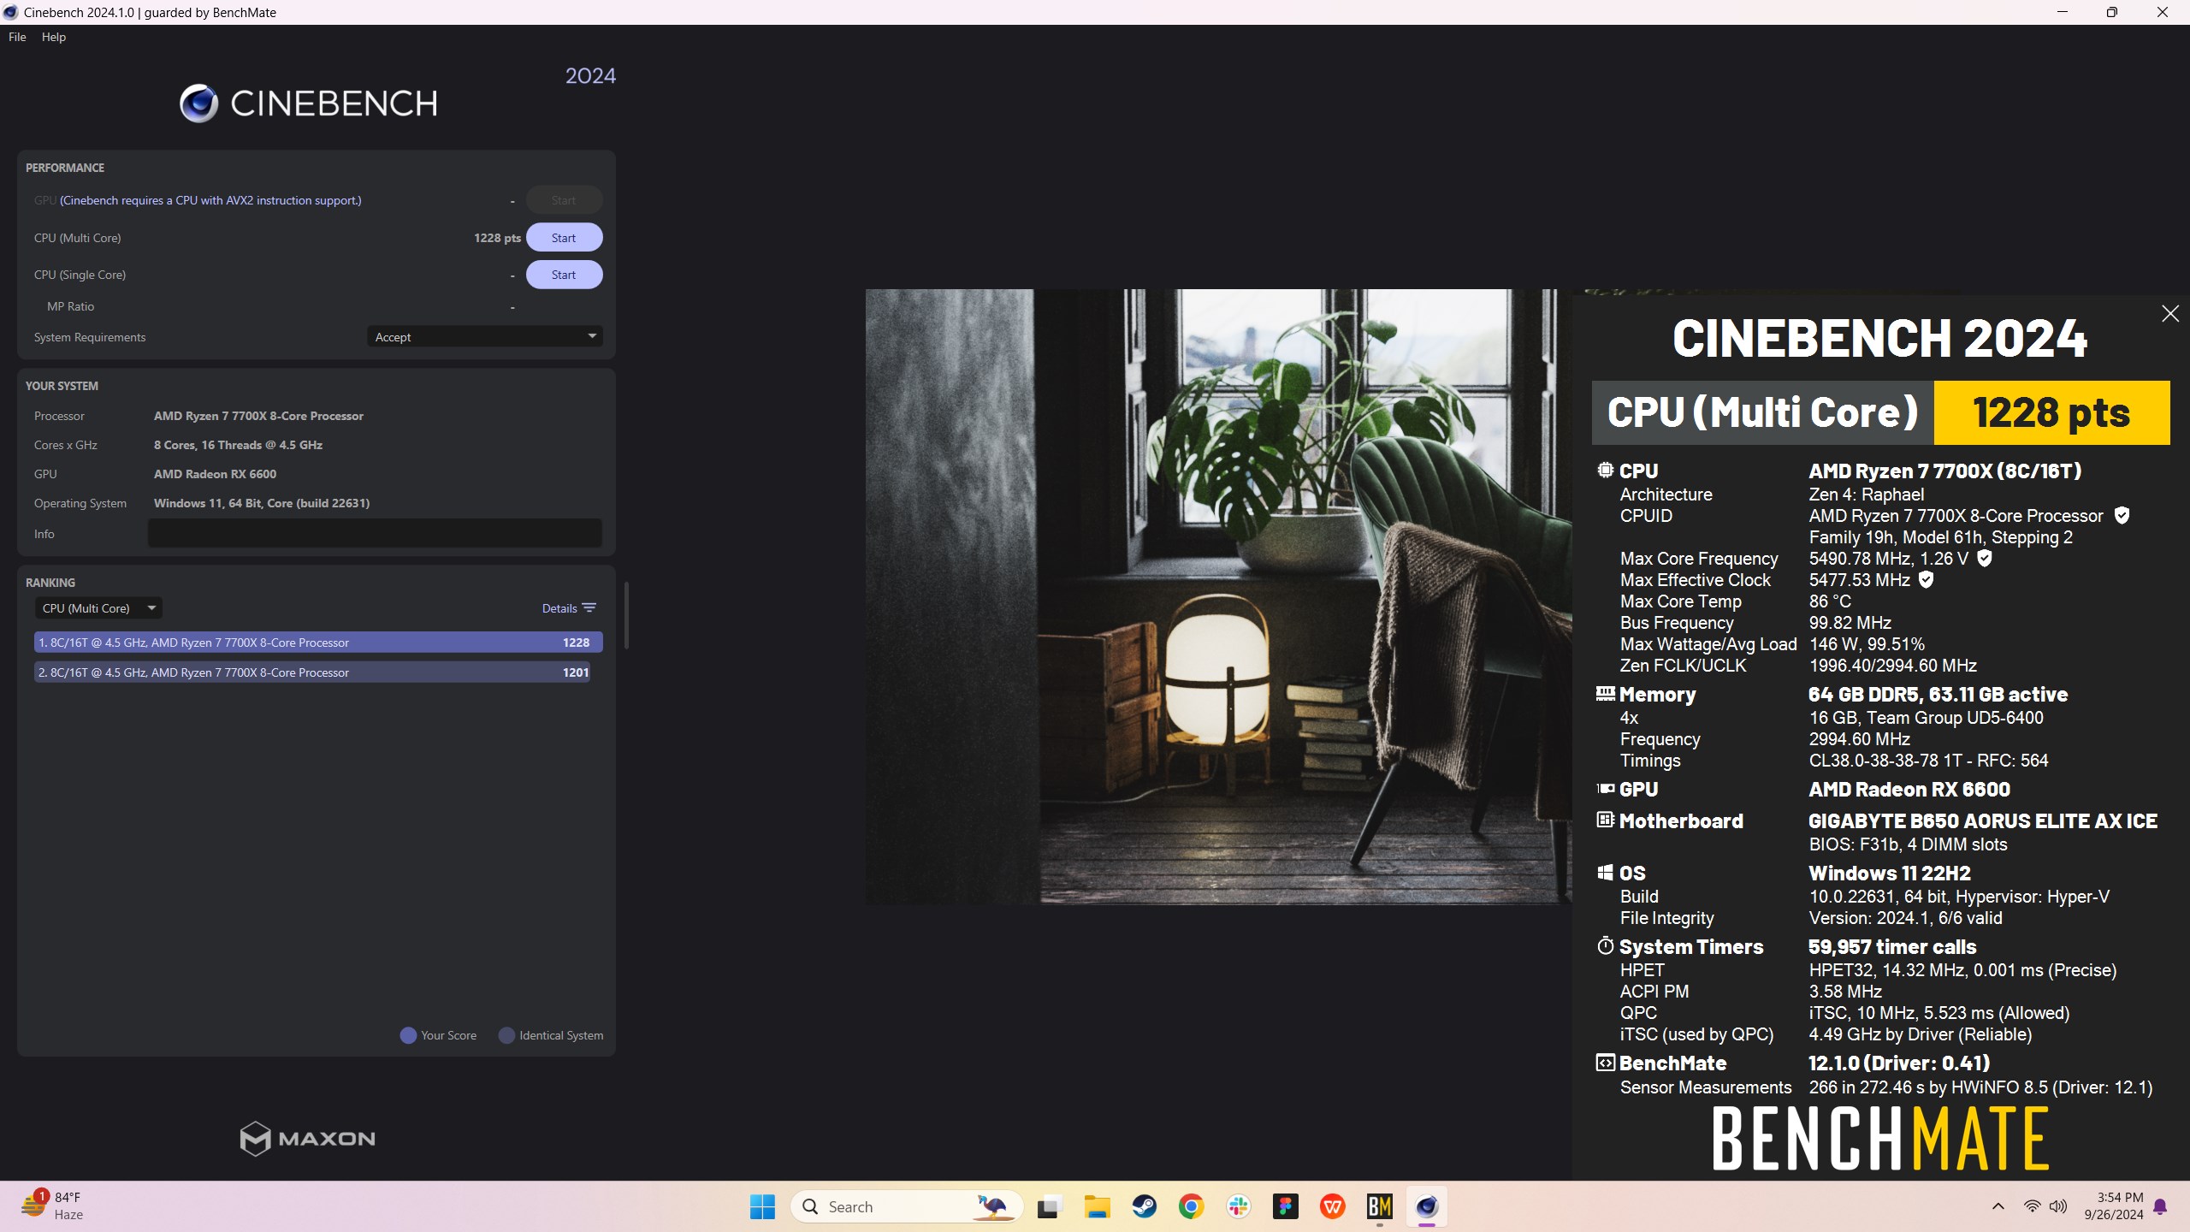Image resolution: width=2190 pixels, height=1232 pixels.
Task: Click the AMD Radeon RX 6600 value in Your System
Action: (x=215, y=474)
